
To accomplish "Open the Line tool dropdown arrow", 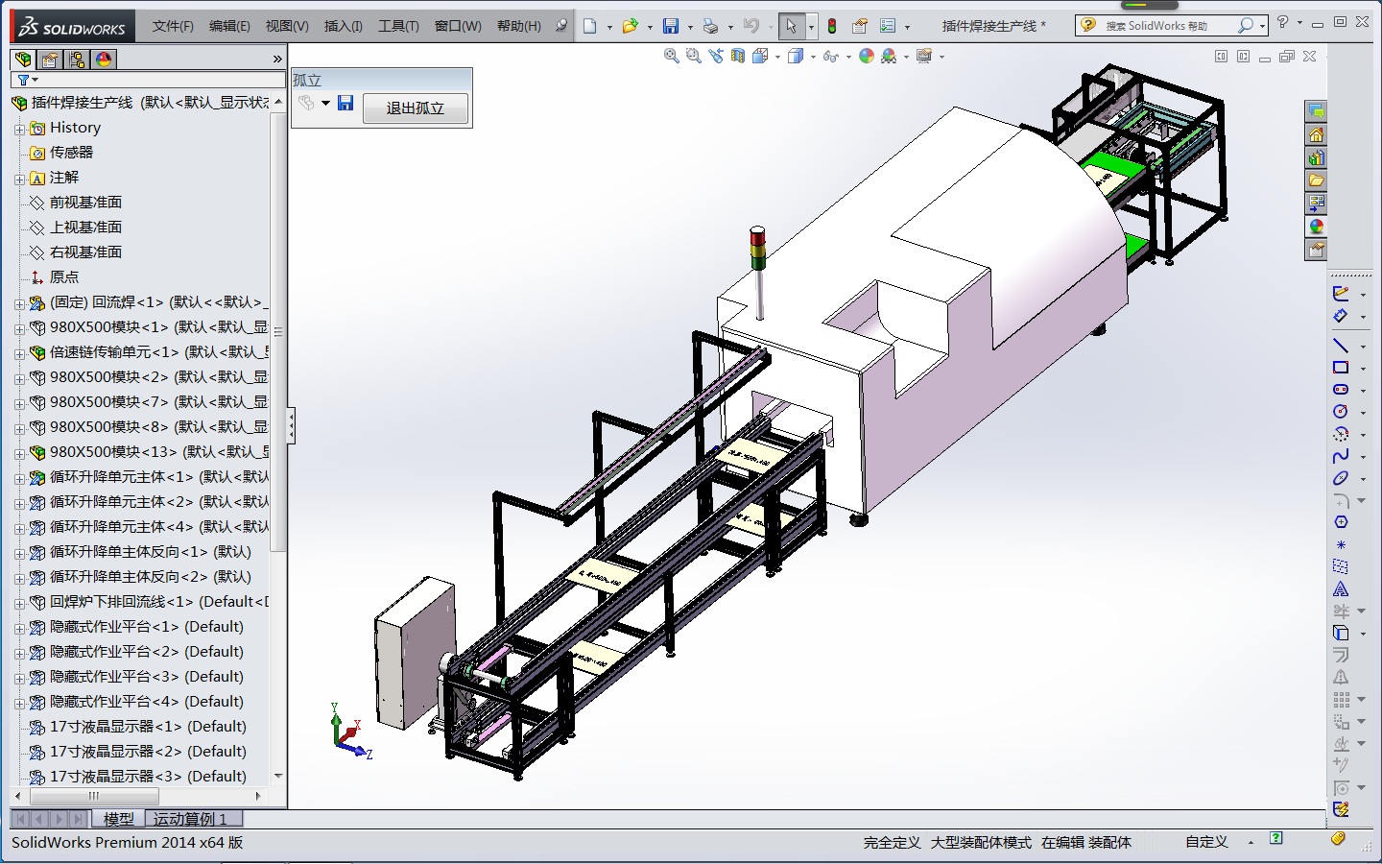I will [1362, 346].
